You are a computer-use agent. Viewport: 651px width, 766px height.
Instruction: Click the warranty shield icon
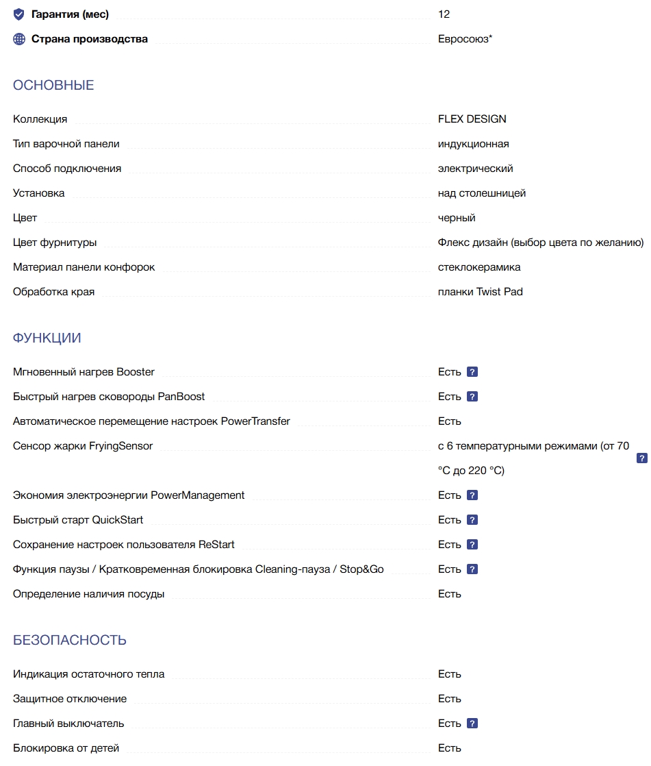pyautogui.click(x=19, y=14)
